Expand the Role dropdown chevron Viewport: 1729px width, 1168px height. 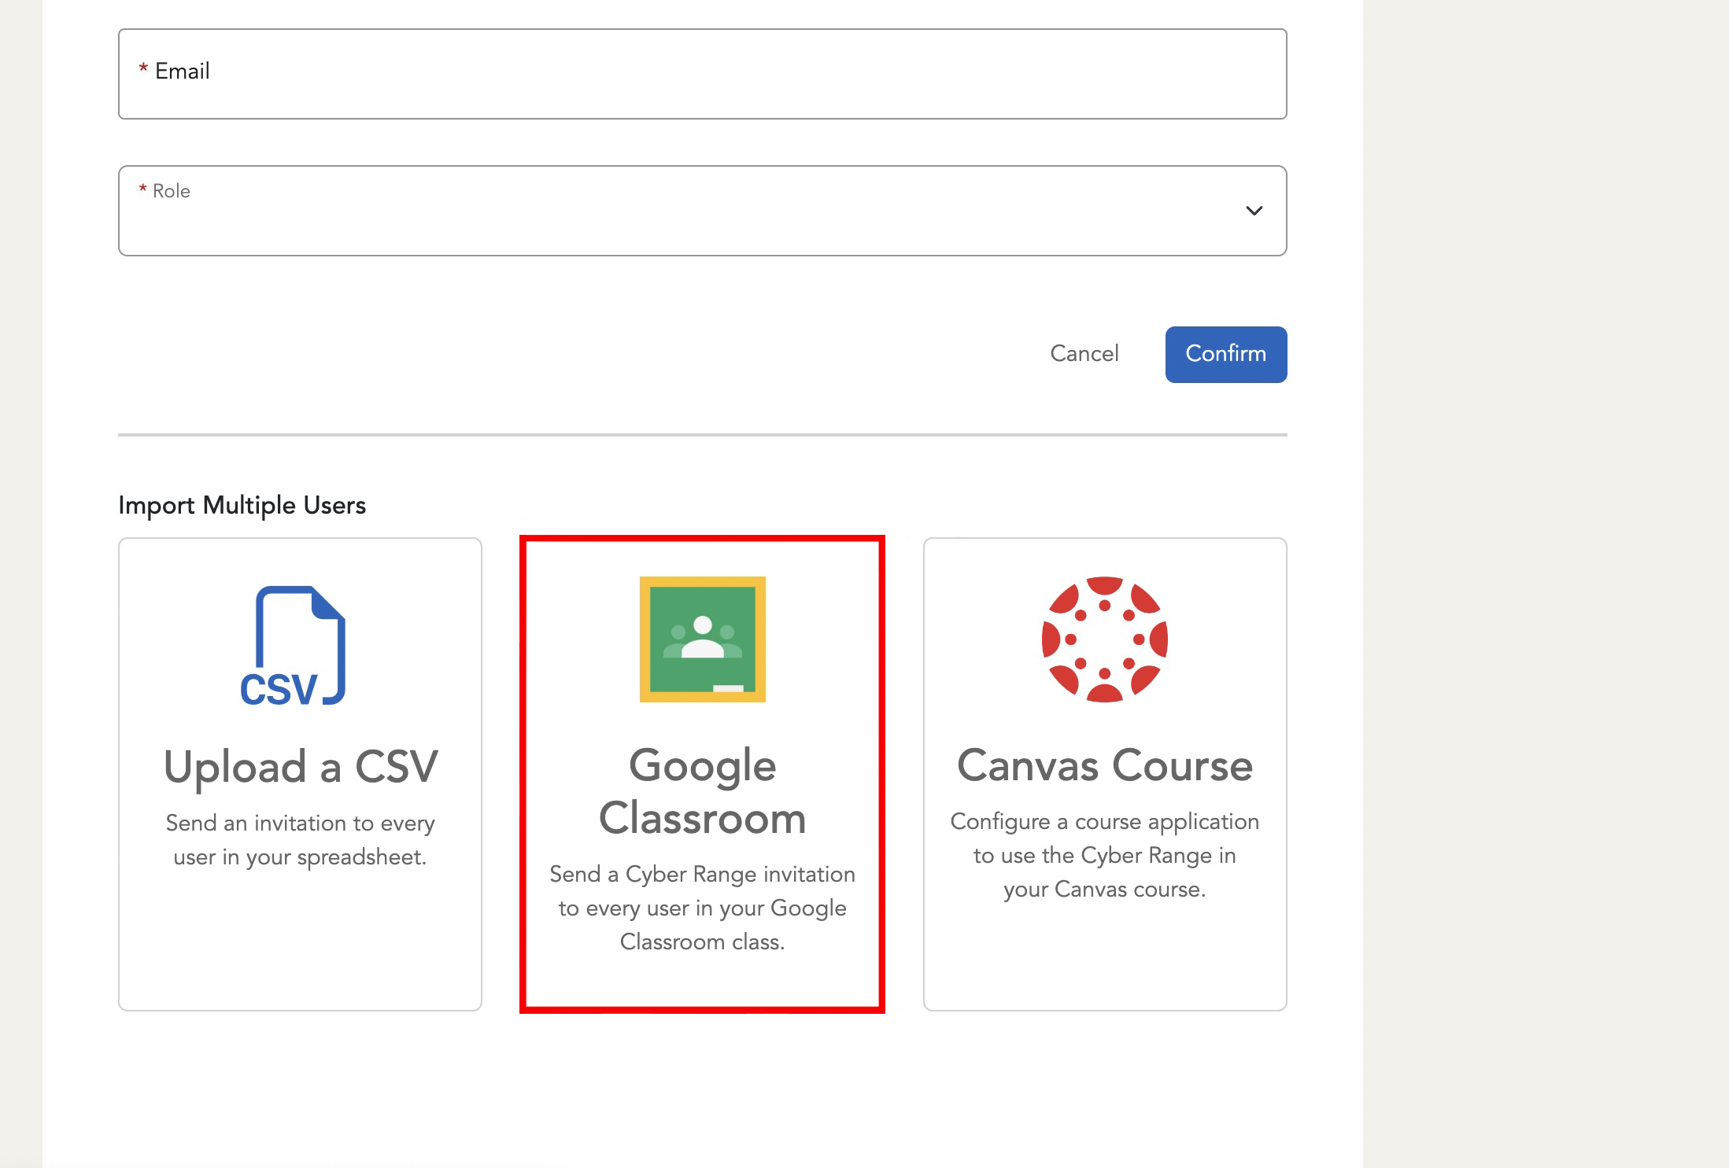(x=1254, y=211)
